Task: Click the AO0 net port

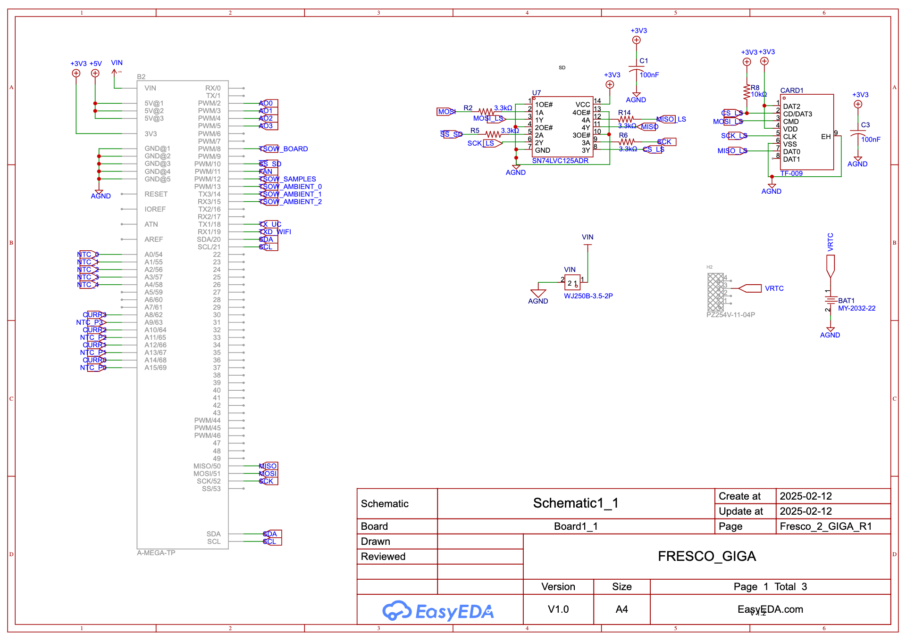Action: (x=268, y=103)
